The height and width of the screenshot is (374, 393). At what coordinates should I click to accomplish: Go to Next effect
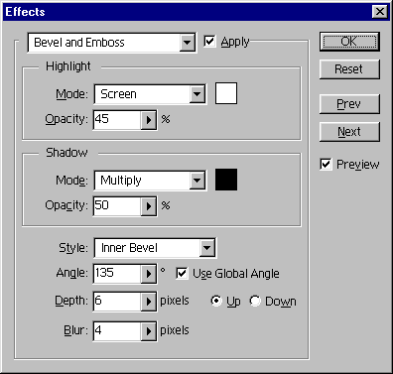click(x=349, y=132)
